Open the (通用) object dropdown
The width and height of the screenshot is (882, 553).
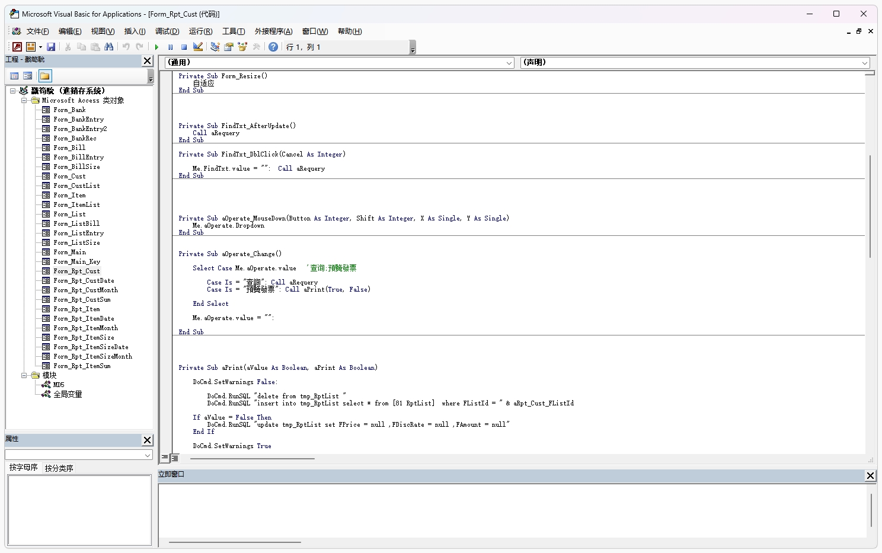(x=509, y=63)
